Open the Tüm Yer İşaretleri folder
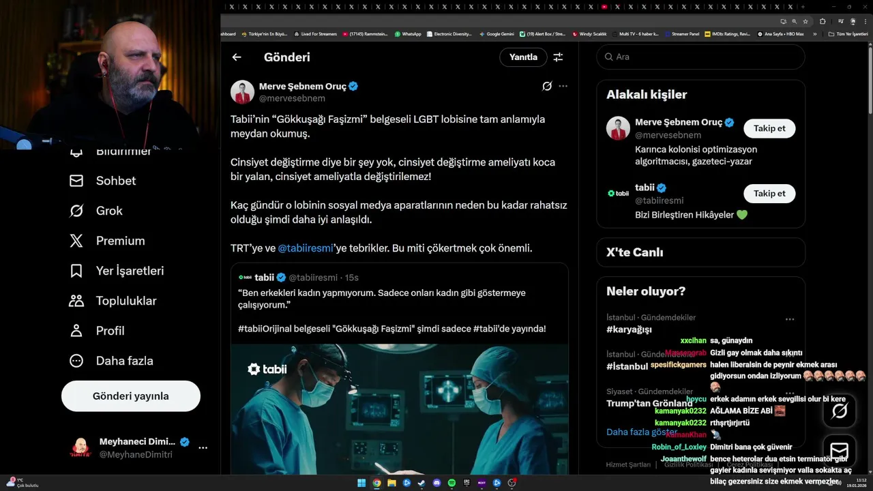The height and width of the screenshot is (491, 873). point(848,34)
